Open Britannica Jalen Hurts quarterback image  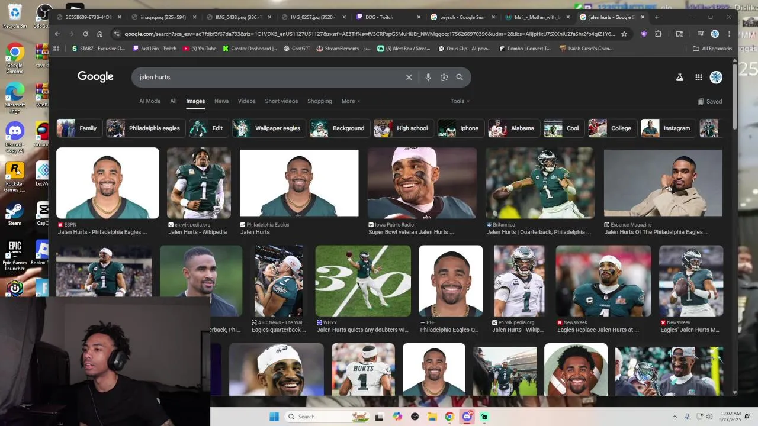pyautogui.click(x=540, y=183)
